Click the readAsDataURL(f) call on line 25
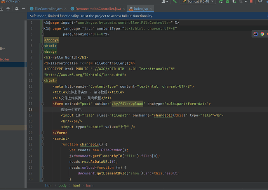This screenshot has height=190, width=268. point(99,162)
